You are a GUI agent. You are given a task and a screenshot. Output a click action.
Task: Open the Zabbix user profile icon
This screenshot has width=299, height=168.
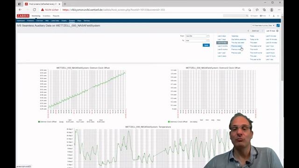coord(274,16)
